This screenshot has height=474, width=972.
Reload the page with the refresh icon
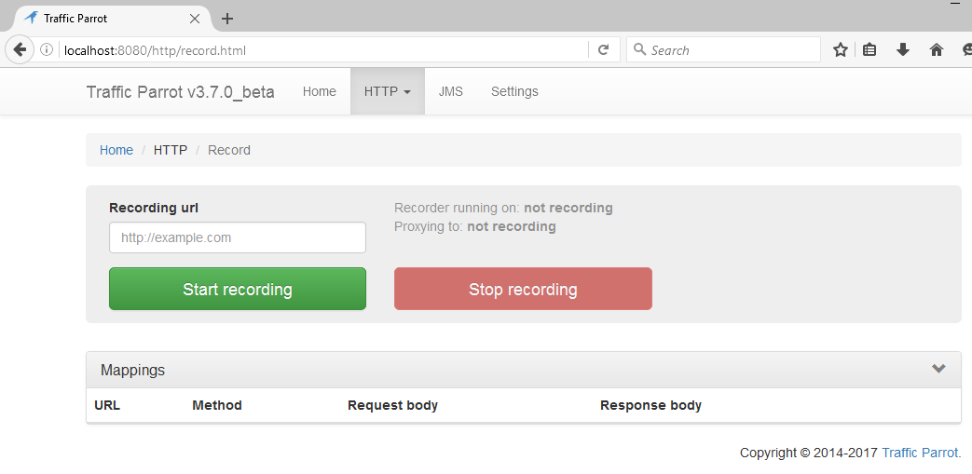pos(604,50)
